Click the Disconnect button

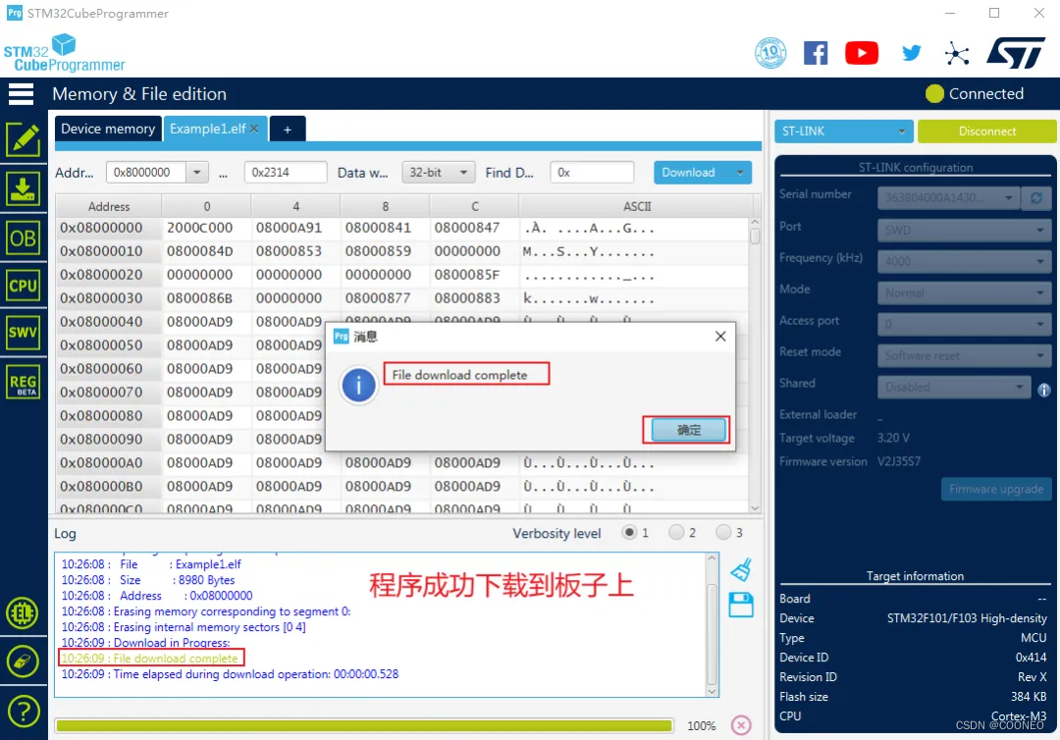point(987,132)
